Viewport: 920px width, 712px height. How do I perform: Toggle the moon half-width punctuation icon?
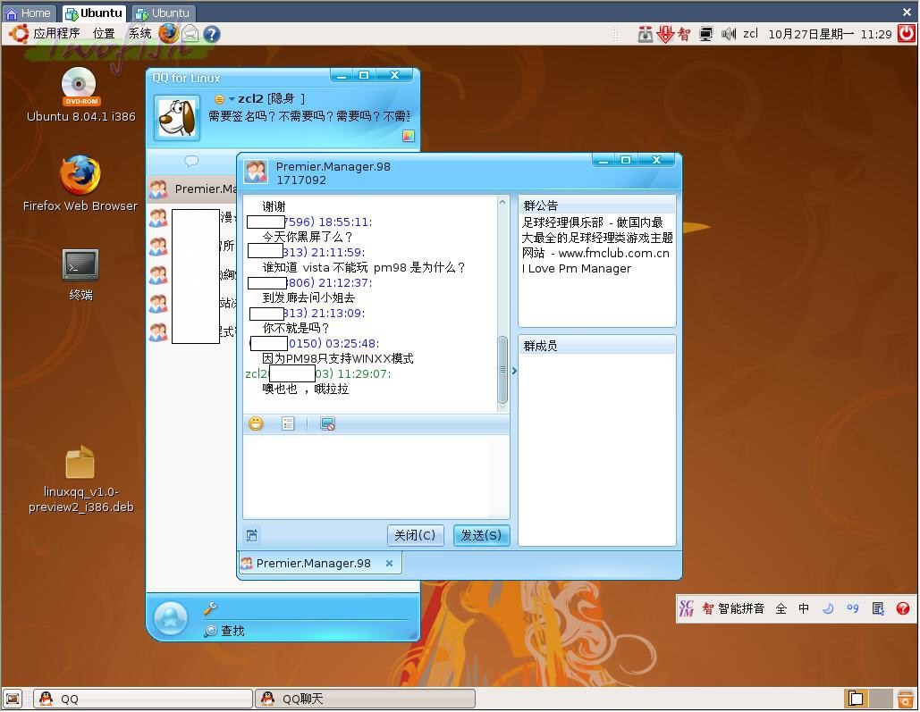click(828, 608)
